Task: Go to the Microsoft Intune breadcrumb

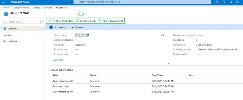Action: point(21,8)
